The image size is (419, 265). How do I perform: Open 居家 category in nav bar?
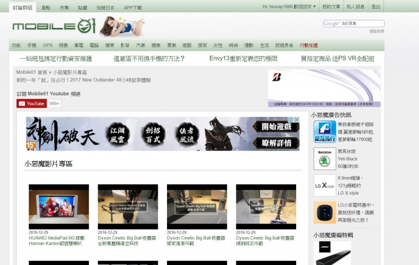203,45
